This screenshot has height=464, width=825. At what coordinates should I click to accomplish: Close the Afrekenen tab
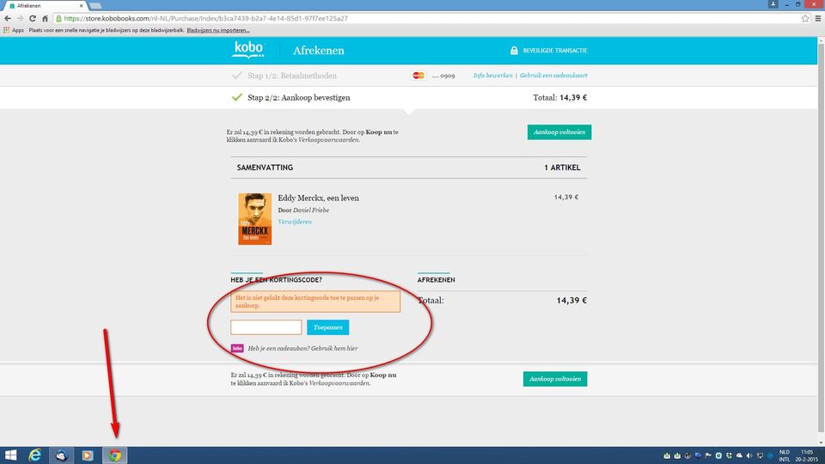[81, 6]
